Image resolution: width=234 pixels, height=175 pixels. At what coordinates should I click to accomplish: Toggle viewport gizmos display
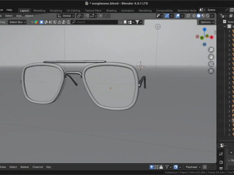[x=167, y=16]
